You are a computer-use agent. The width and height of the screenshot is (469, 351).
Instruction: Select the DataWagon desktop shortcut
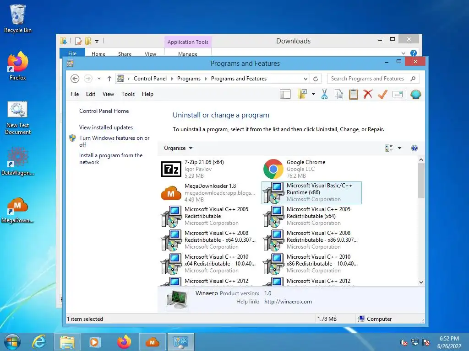point(18,161)
